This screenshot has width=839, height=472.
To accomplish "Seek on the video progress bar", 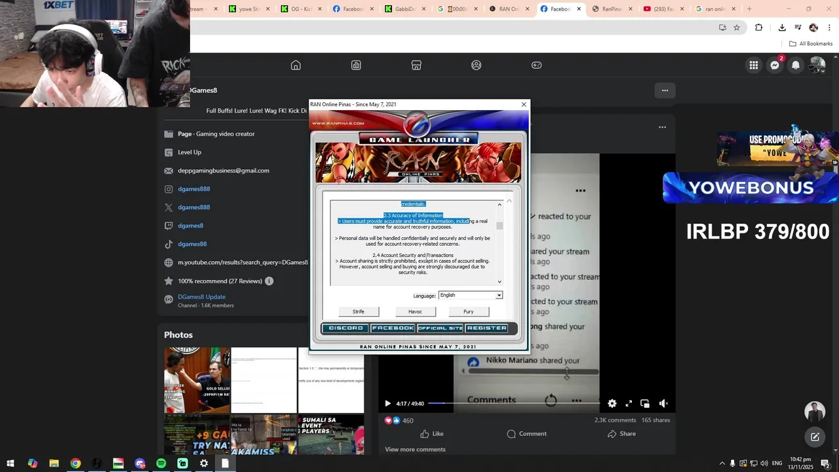I will click(513, 404).
